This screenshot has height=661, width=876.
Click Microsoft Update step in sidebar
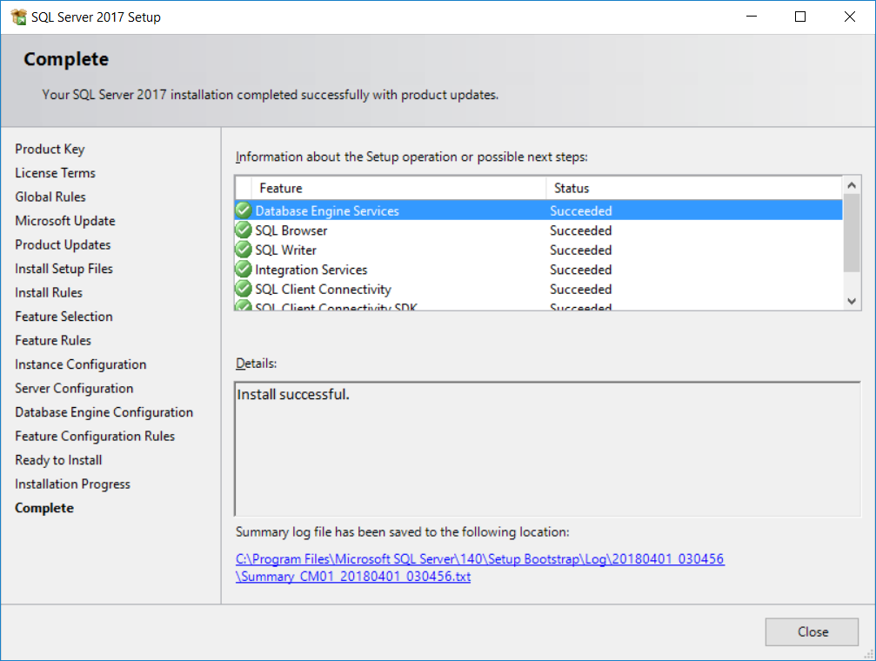coord(64,221)
